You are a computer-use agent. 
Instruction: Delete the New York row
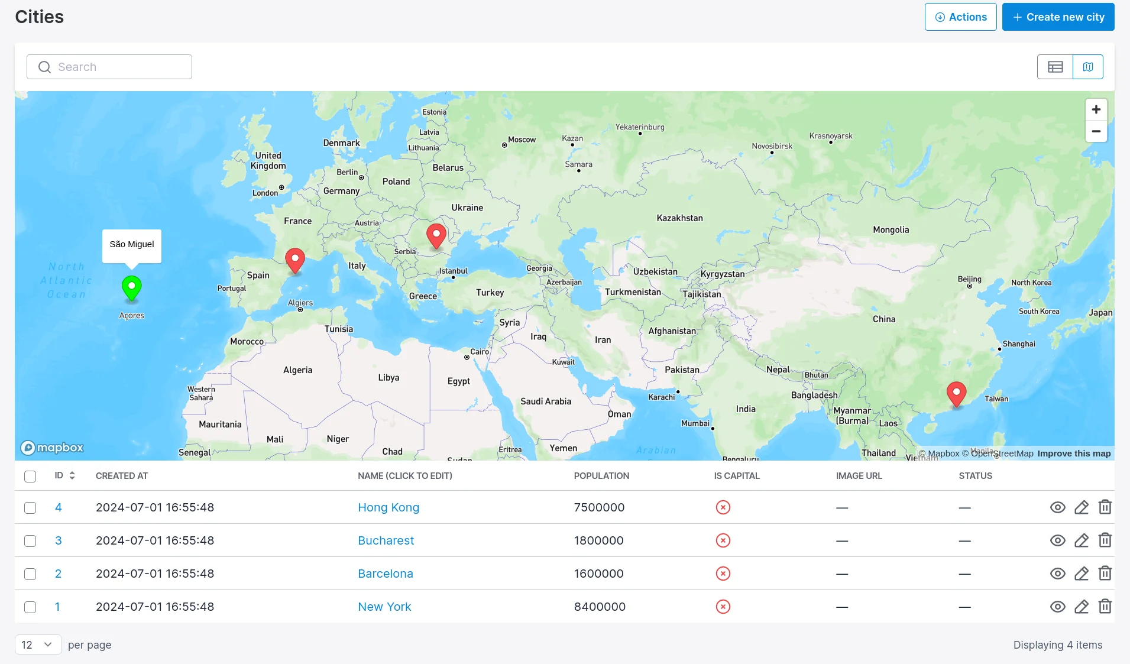[1105, 607]
